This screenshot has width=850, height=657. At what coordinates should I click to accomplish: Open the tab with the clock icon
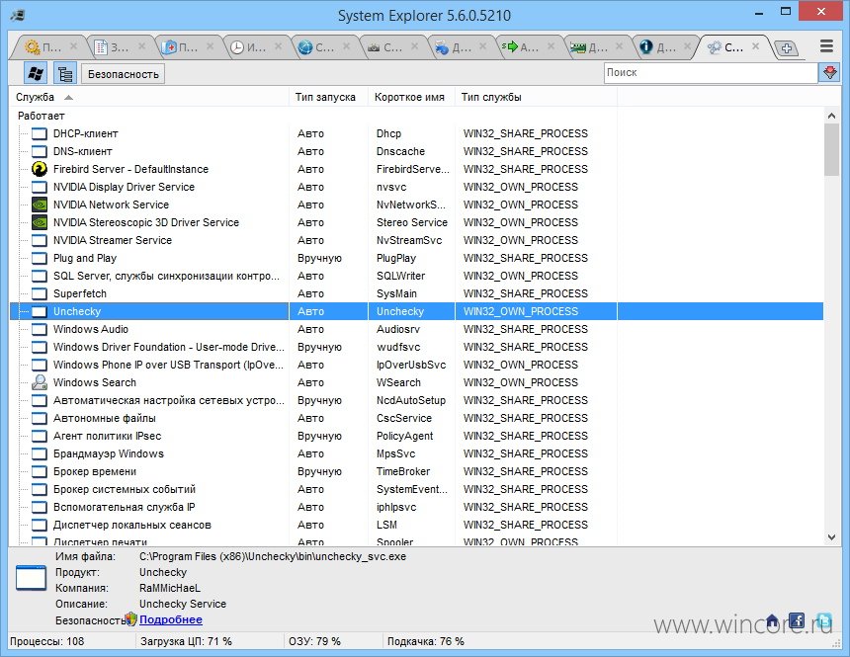pos(248,47)
